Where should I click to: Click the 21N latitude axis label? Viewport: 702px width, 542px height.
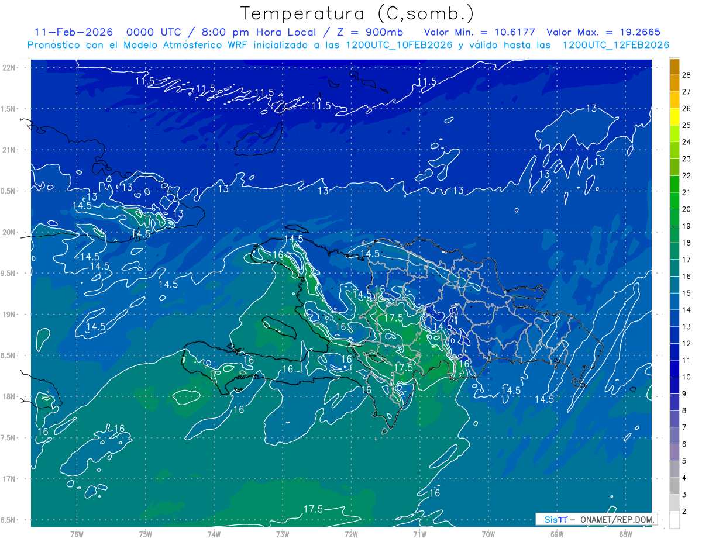click(9, 150)
